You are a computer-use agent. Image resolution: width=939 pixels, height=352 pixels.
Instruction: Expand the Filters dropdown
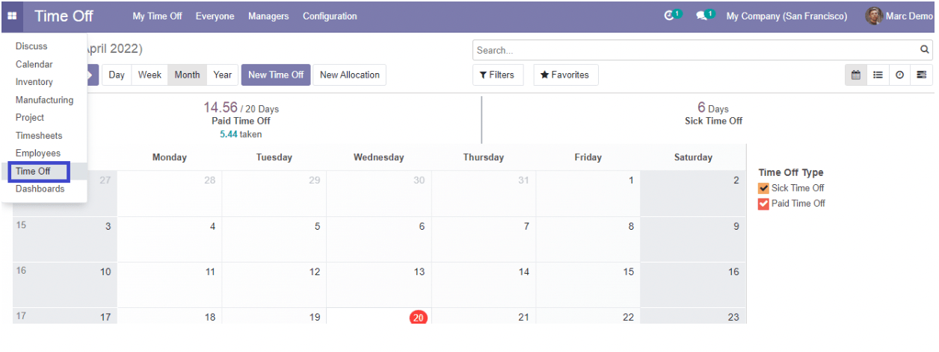click(497, 75)
